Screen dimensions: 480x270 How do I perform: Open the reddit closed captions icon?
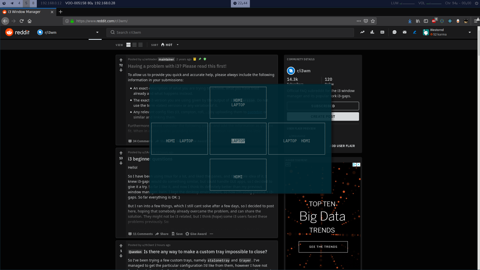[x=382, y=32]
